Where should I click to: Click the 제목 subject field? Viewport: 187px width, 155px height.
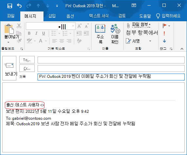pyautogui.click(x=111, y=77)
